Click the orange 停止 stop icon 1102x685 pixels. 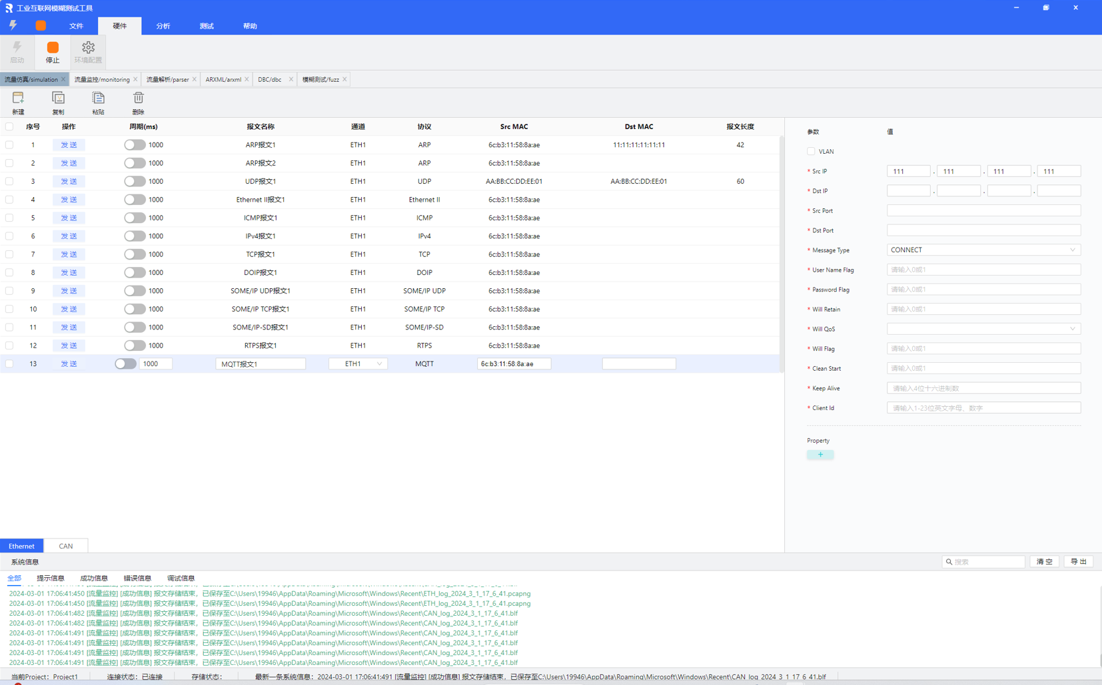tap(53, 48)
